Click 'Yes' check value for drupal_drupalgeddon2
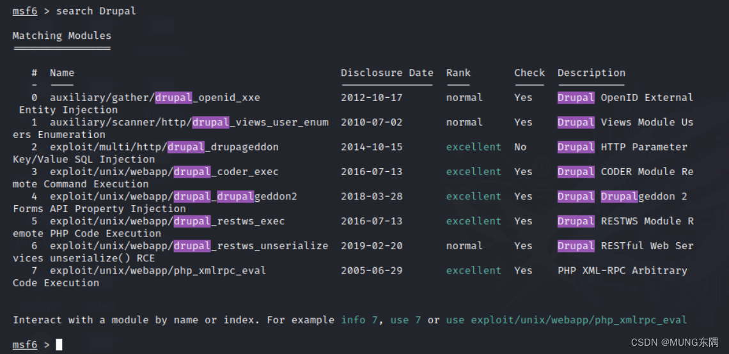This screenshot has height=354, width=729. point(523,196)
